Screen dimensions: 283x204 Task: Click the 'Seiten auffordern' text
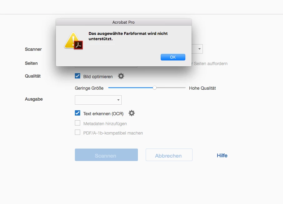coord(211,64)
